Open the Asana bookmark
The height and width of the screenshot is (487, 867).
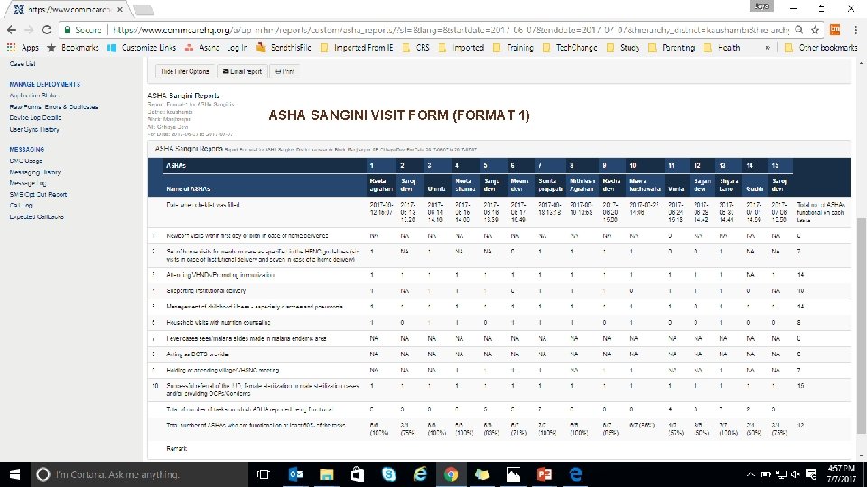tap(201, 48)
